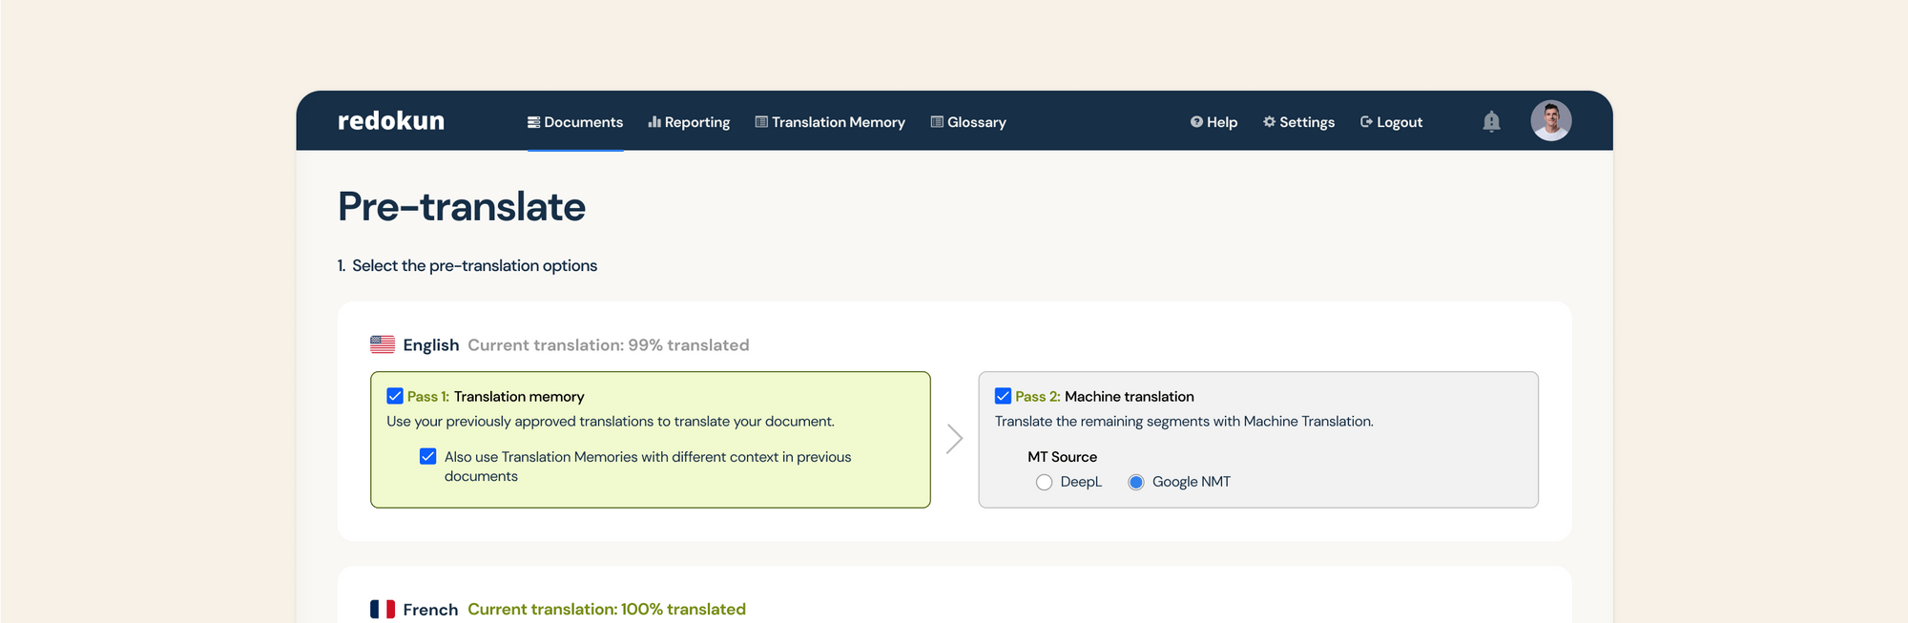The height and width of the screenshot is (623, 1908).
Task: Uncheck Pass 2 Machine translation
Action: pos(1003,395)
